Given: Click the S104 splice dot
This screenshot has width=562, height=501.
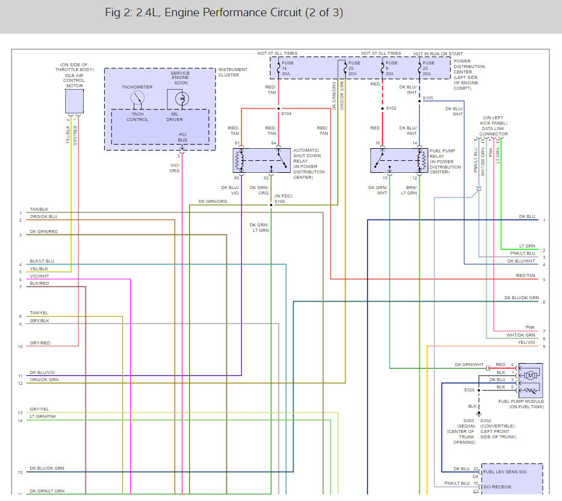Looking at the screenshot, I should click(x=278, y=108).
